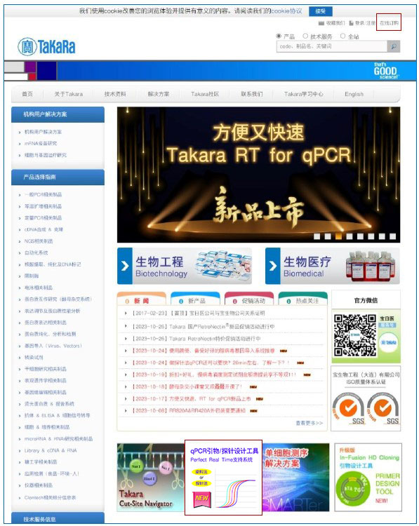This screenshot has width=419, height=526.
Task: Click the search magnifier icon
Action: point(394,46)
